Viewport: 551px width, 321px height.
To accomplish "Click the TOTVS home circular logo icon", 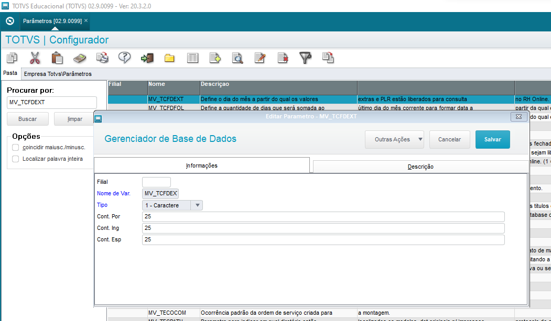I will click(x=10, y=21).
